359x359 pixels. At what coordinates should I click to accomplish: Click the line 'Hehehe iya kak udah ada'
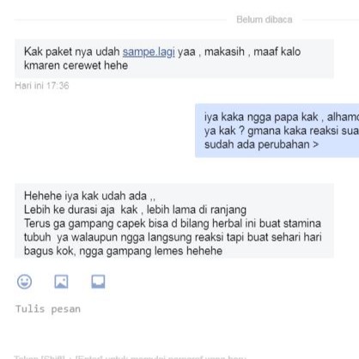(x=89, y=196)
